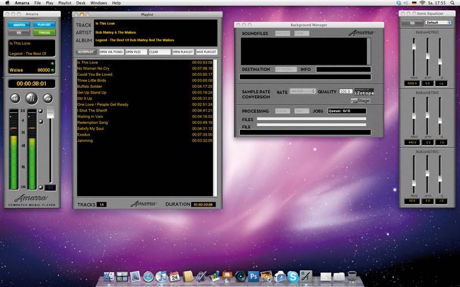The width and height of the screenshot is (460, 287).
Task: Click the OPEN VIA ITUNES button
Action: pos(111,52)
